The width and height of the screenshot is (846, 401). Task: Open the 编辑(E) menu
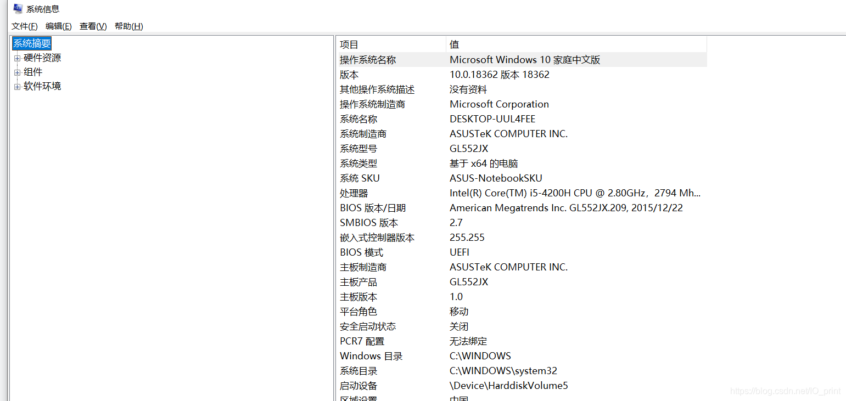pos(59,26)
